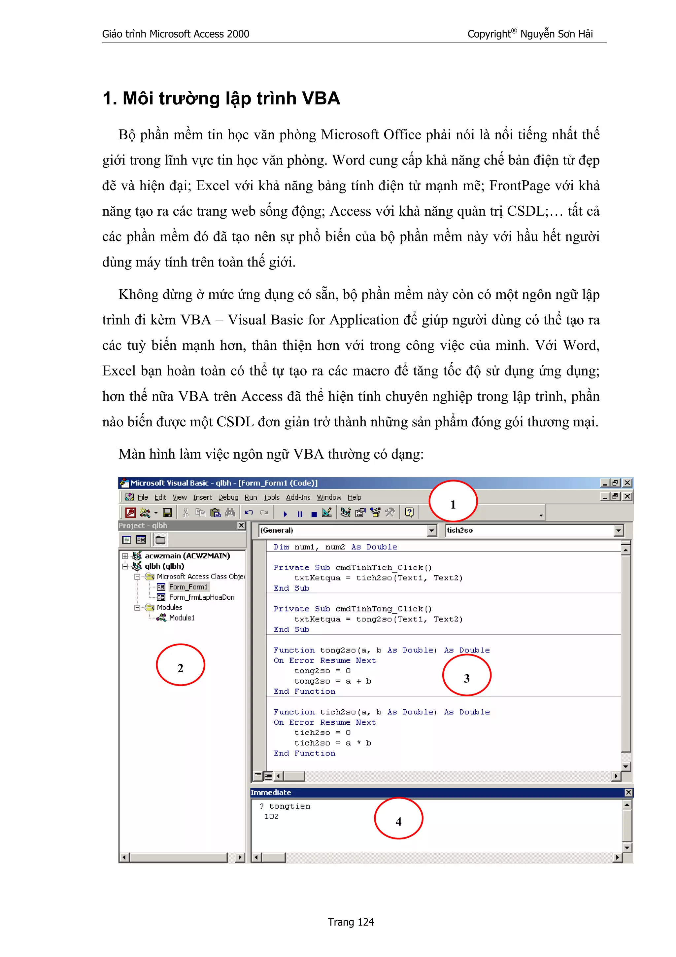The width and height of the screenshot is (676, 957).
Task: Open the Run menu
Action: [x=251, y=497]
